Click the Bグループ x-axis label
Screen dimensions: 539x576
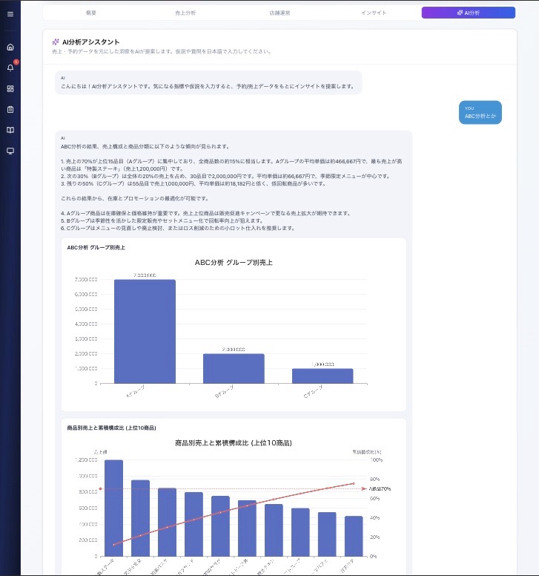(224, 392)
